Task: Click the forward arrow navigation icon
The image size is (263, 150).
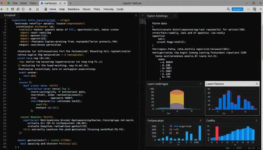Action: click(x=6, y=9)
